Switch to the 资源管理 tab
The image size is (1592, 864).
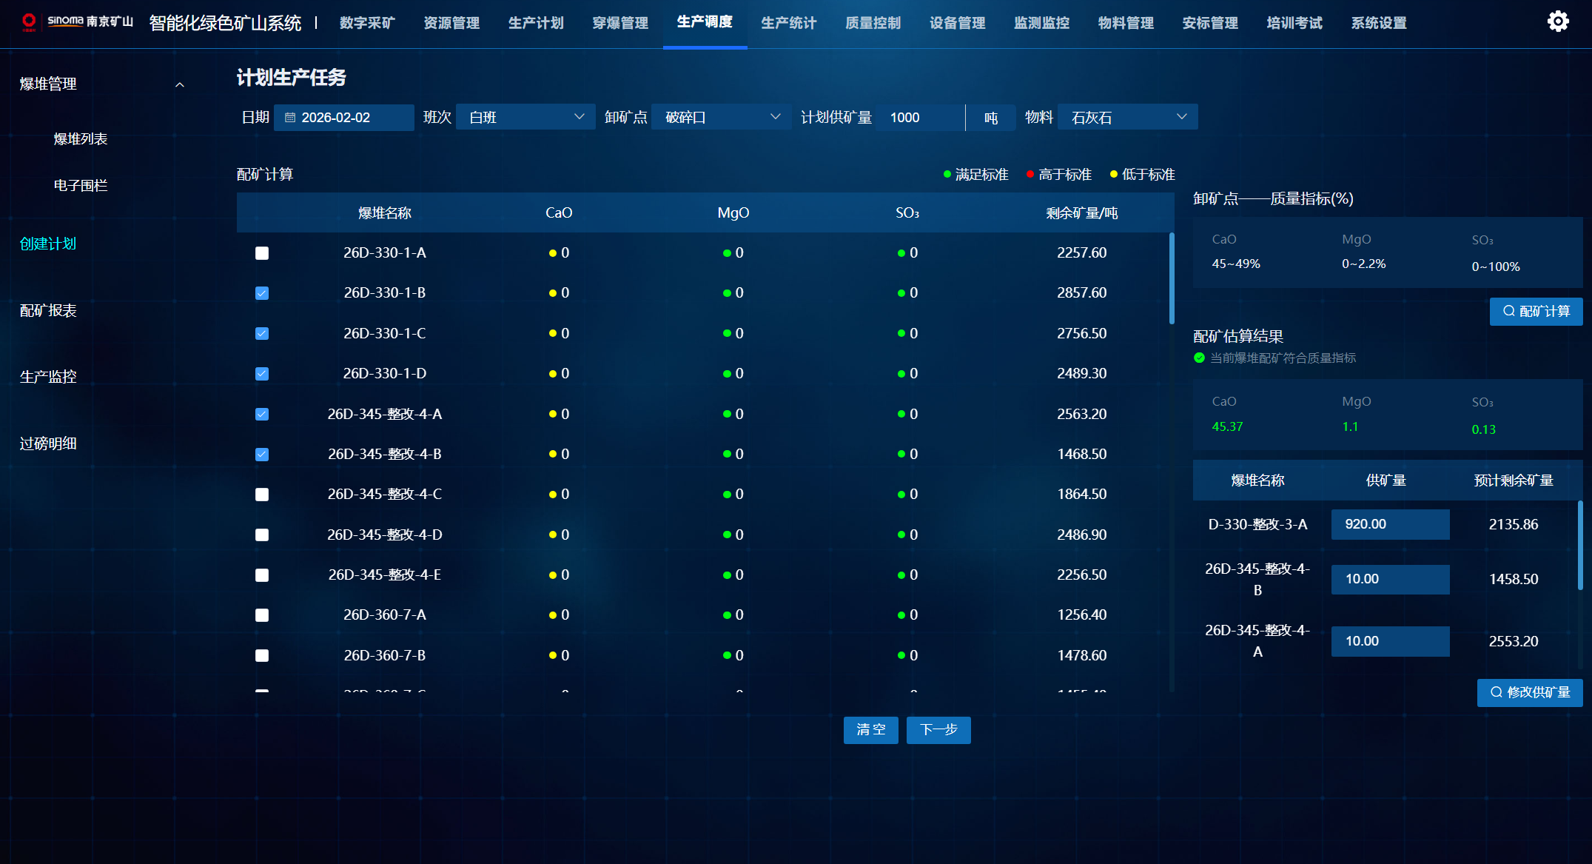(x=451, y=23)
